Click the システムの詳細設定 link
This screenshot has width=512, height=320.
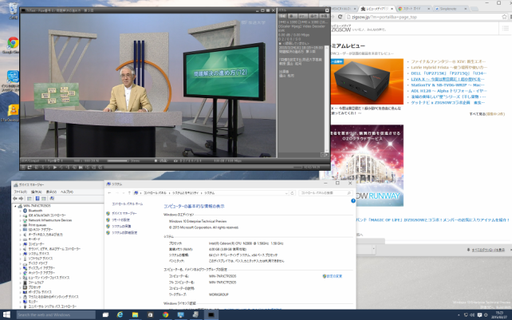[124, 233]
